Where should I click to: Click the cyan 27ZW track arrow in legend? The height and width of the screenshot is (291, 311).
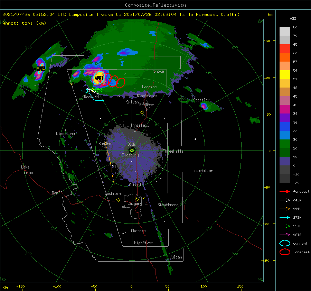pos(285,218)
